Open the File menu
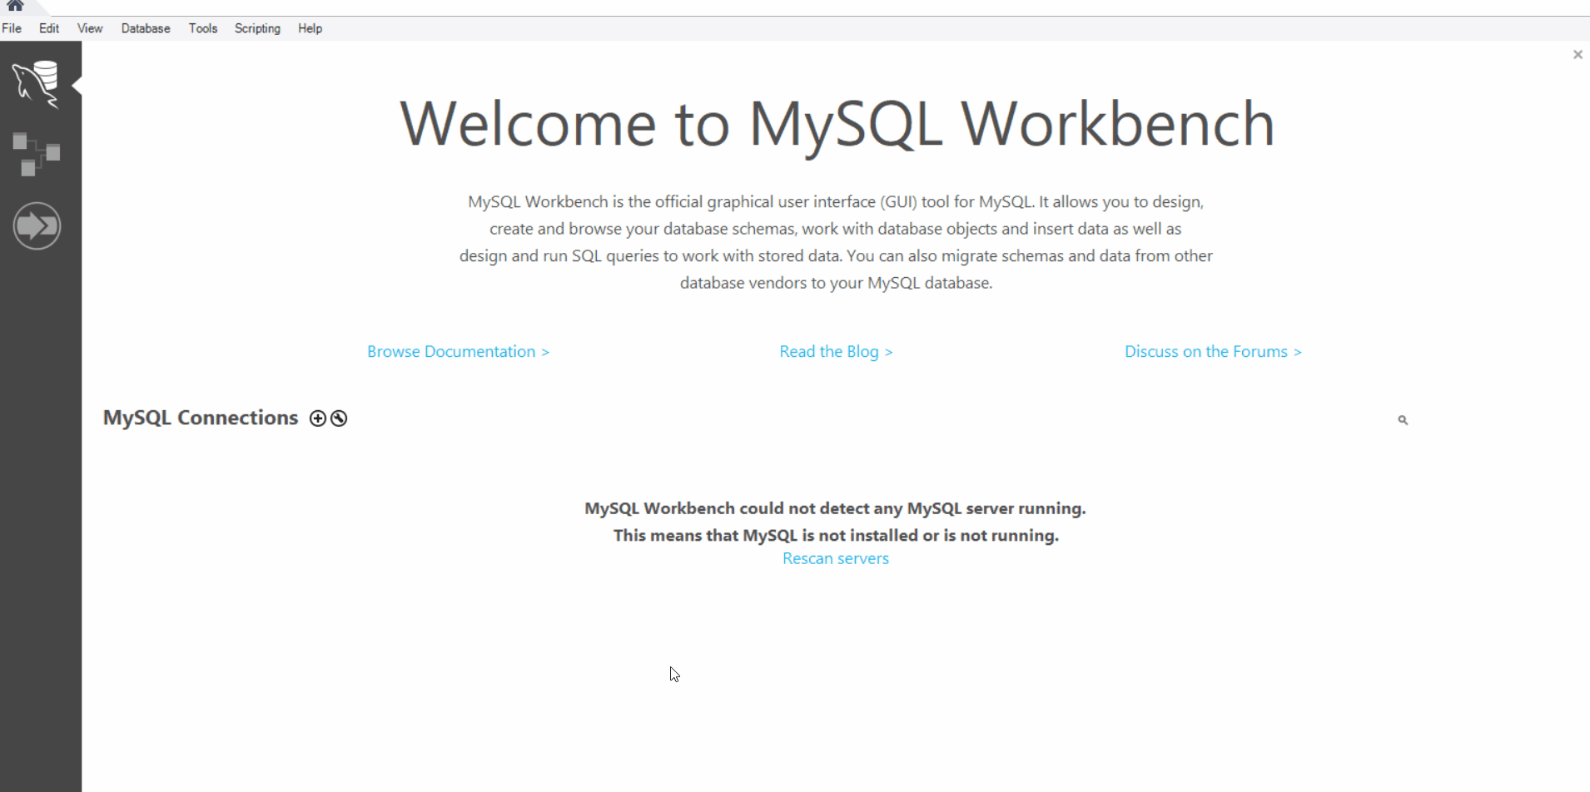This screenshot has width=1590, height=792. pos(12,28)
